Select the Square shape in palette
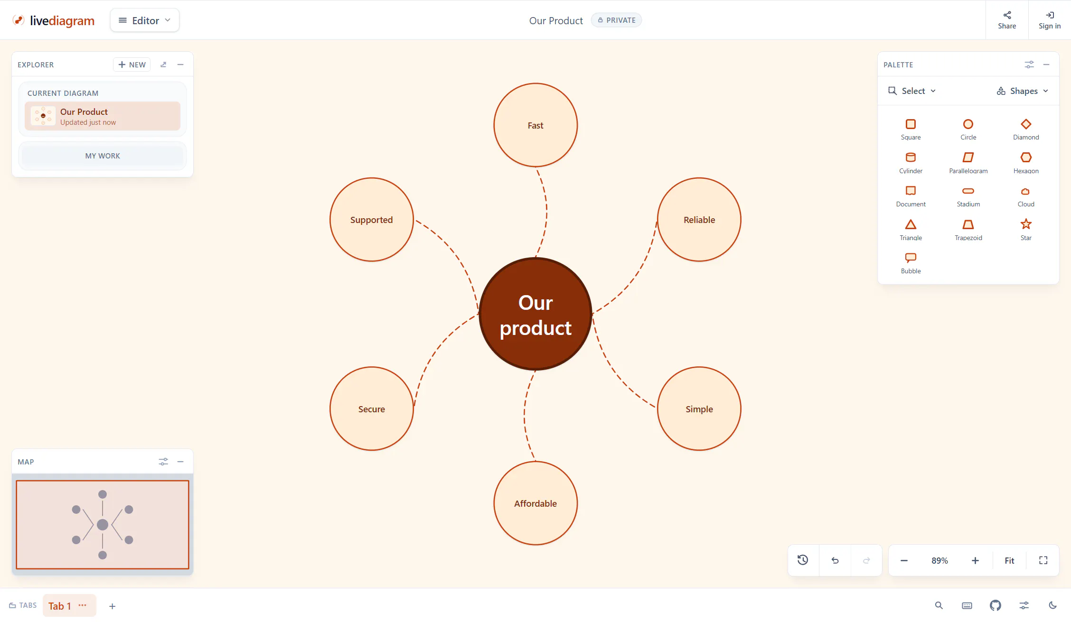 point(911,129)
